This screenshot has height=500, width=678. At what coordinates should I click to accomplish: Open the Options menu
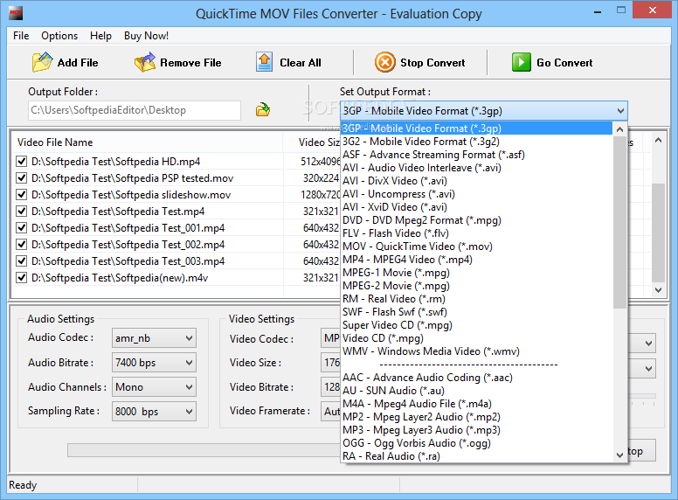(59, 36)
